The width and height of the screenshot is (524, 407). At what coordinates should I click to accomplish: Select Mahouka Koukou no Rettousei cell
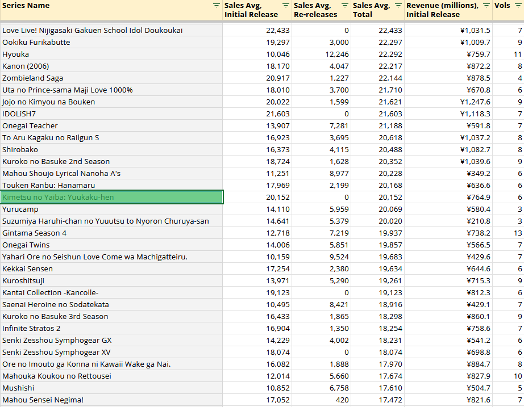[111, 376]
